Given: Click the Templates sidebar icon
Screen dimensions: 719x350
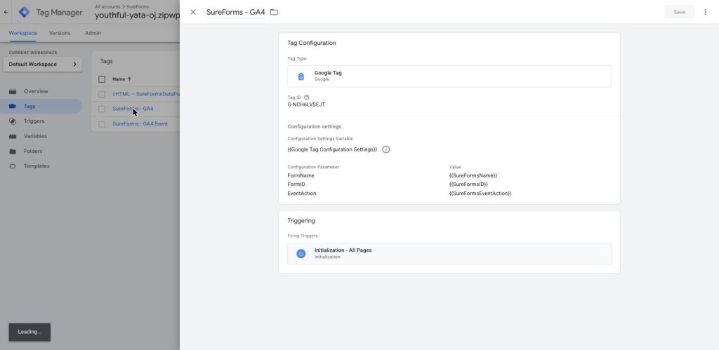Looking at the screenshot, I should 13,166.
